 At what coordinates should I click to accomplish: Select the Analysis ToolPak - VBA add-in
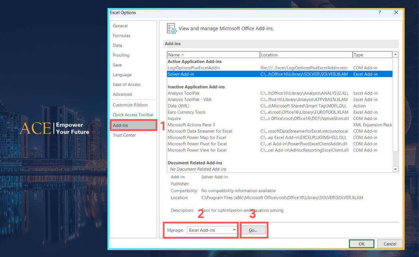(191, 100)
